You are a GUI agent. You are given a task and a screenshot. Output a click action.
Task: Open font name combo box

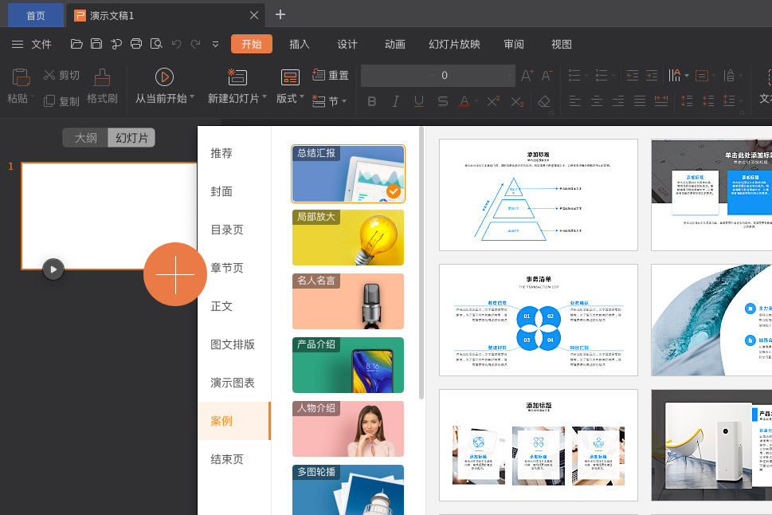click(x=399, y=76)
